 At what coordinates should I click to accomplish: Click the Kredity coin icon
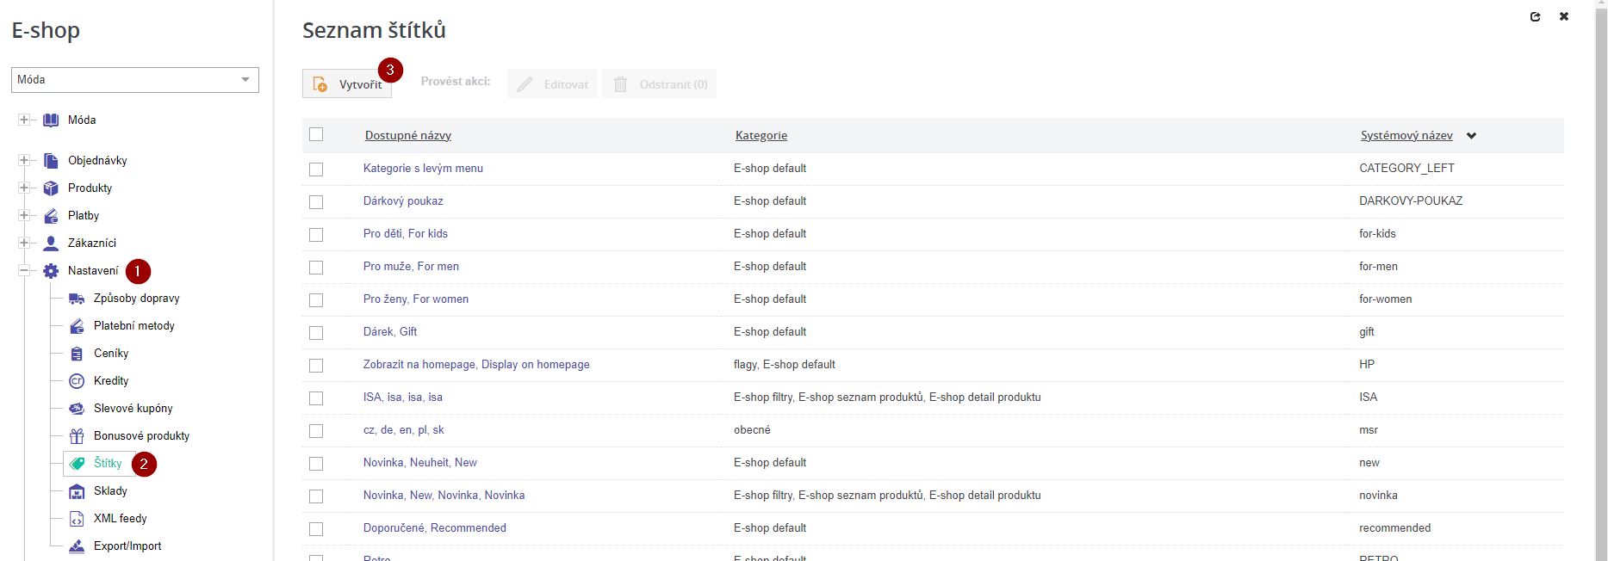[77, 381]
